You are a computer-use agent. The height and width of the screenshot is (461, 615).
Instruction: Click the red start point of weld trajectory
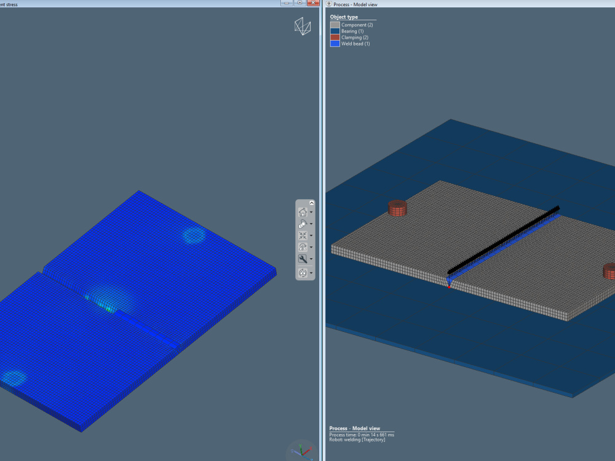(449, 287)
